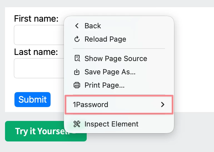Focus the Last name input field

(39, 68)
